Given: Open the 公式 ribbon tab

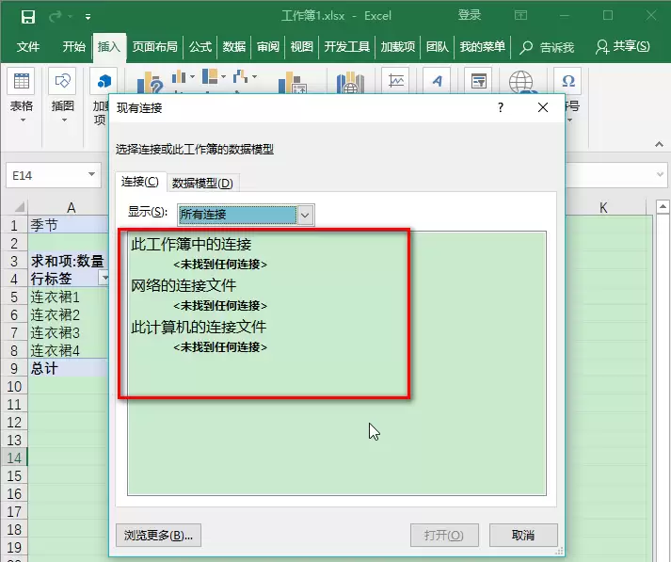Looking at the screenshot, I should tap(200, 46).
